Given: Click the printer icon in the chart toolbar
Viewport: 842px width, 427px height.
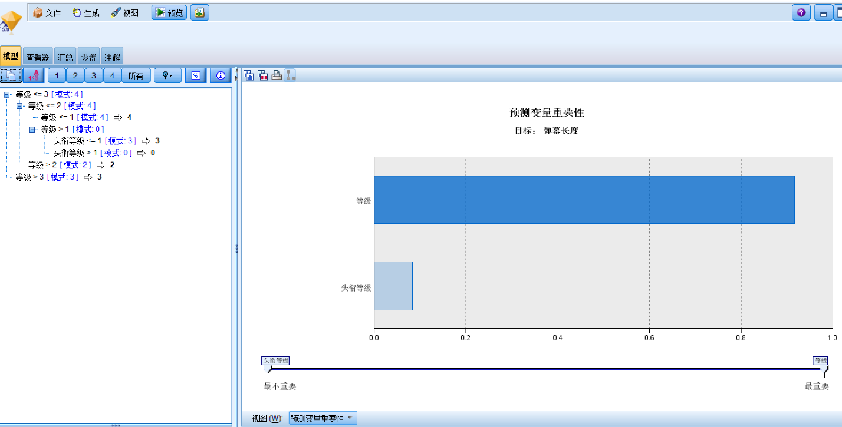Looking at the screenshot, I should click(x=277, y=75).
